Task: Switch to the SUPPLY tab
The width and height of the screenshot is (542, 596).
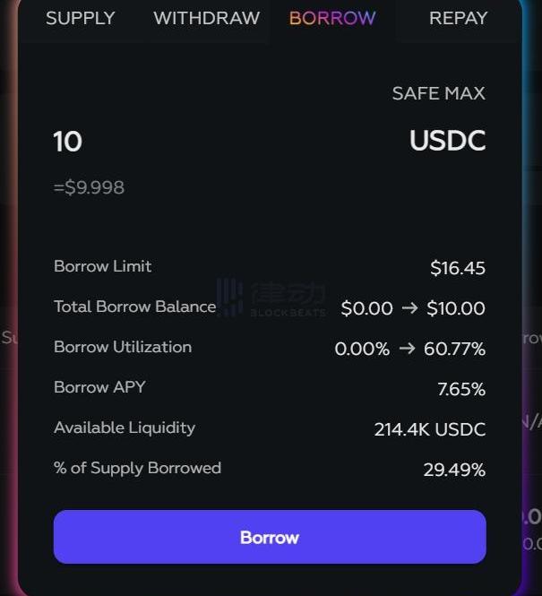Action: [81, 18]
